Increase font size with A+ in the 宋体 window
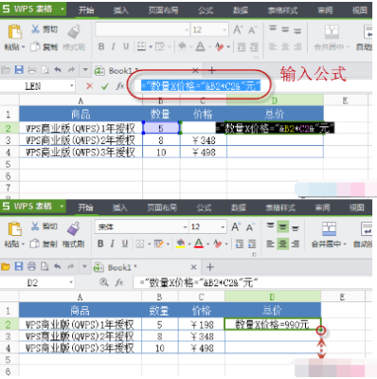377x379 pixels. [x=236, y=226]
